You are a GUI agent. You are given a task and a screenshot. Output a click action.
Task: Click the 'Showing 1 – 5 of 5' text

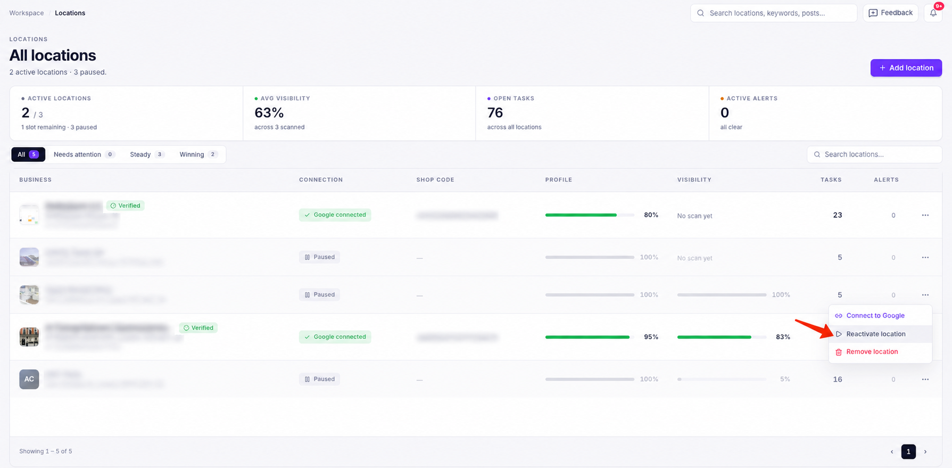(x=46, y=451)
